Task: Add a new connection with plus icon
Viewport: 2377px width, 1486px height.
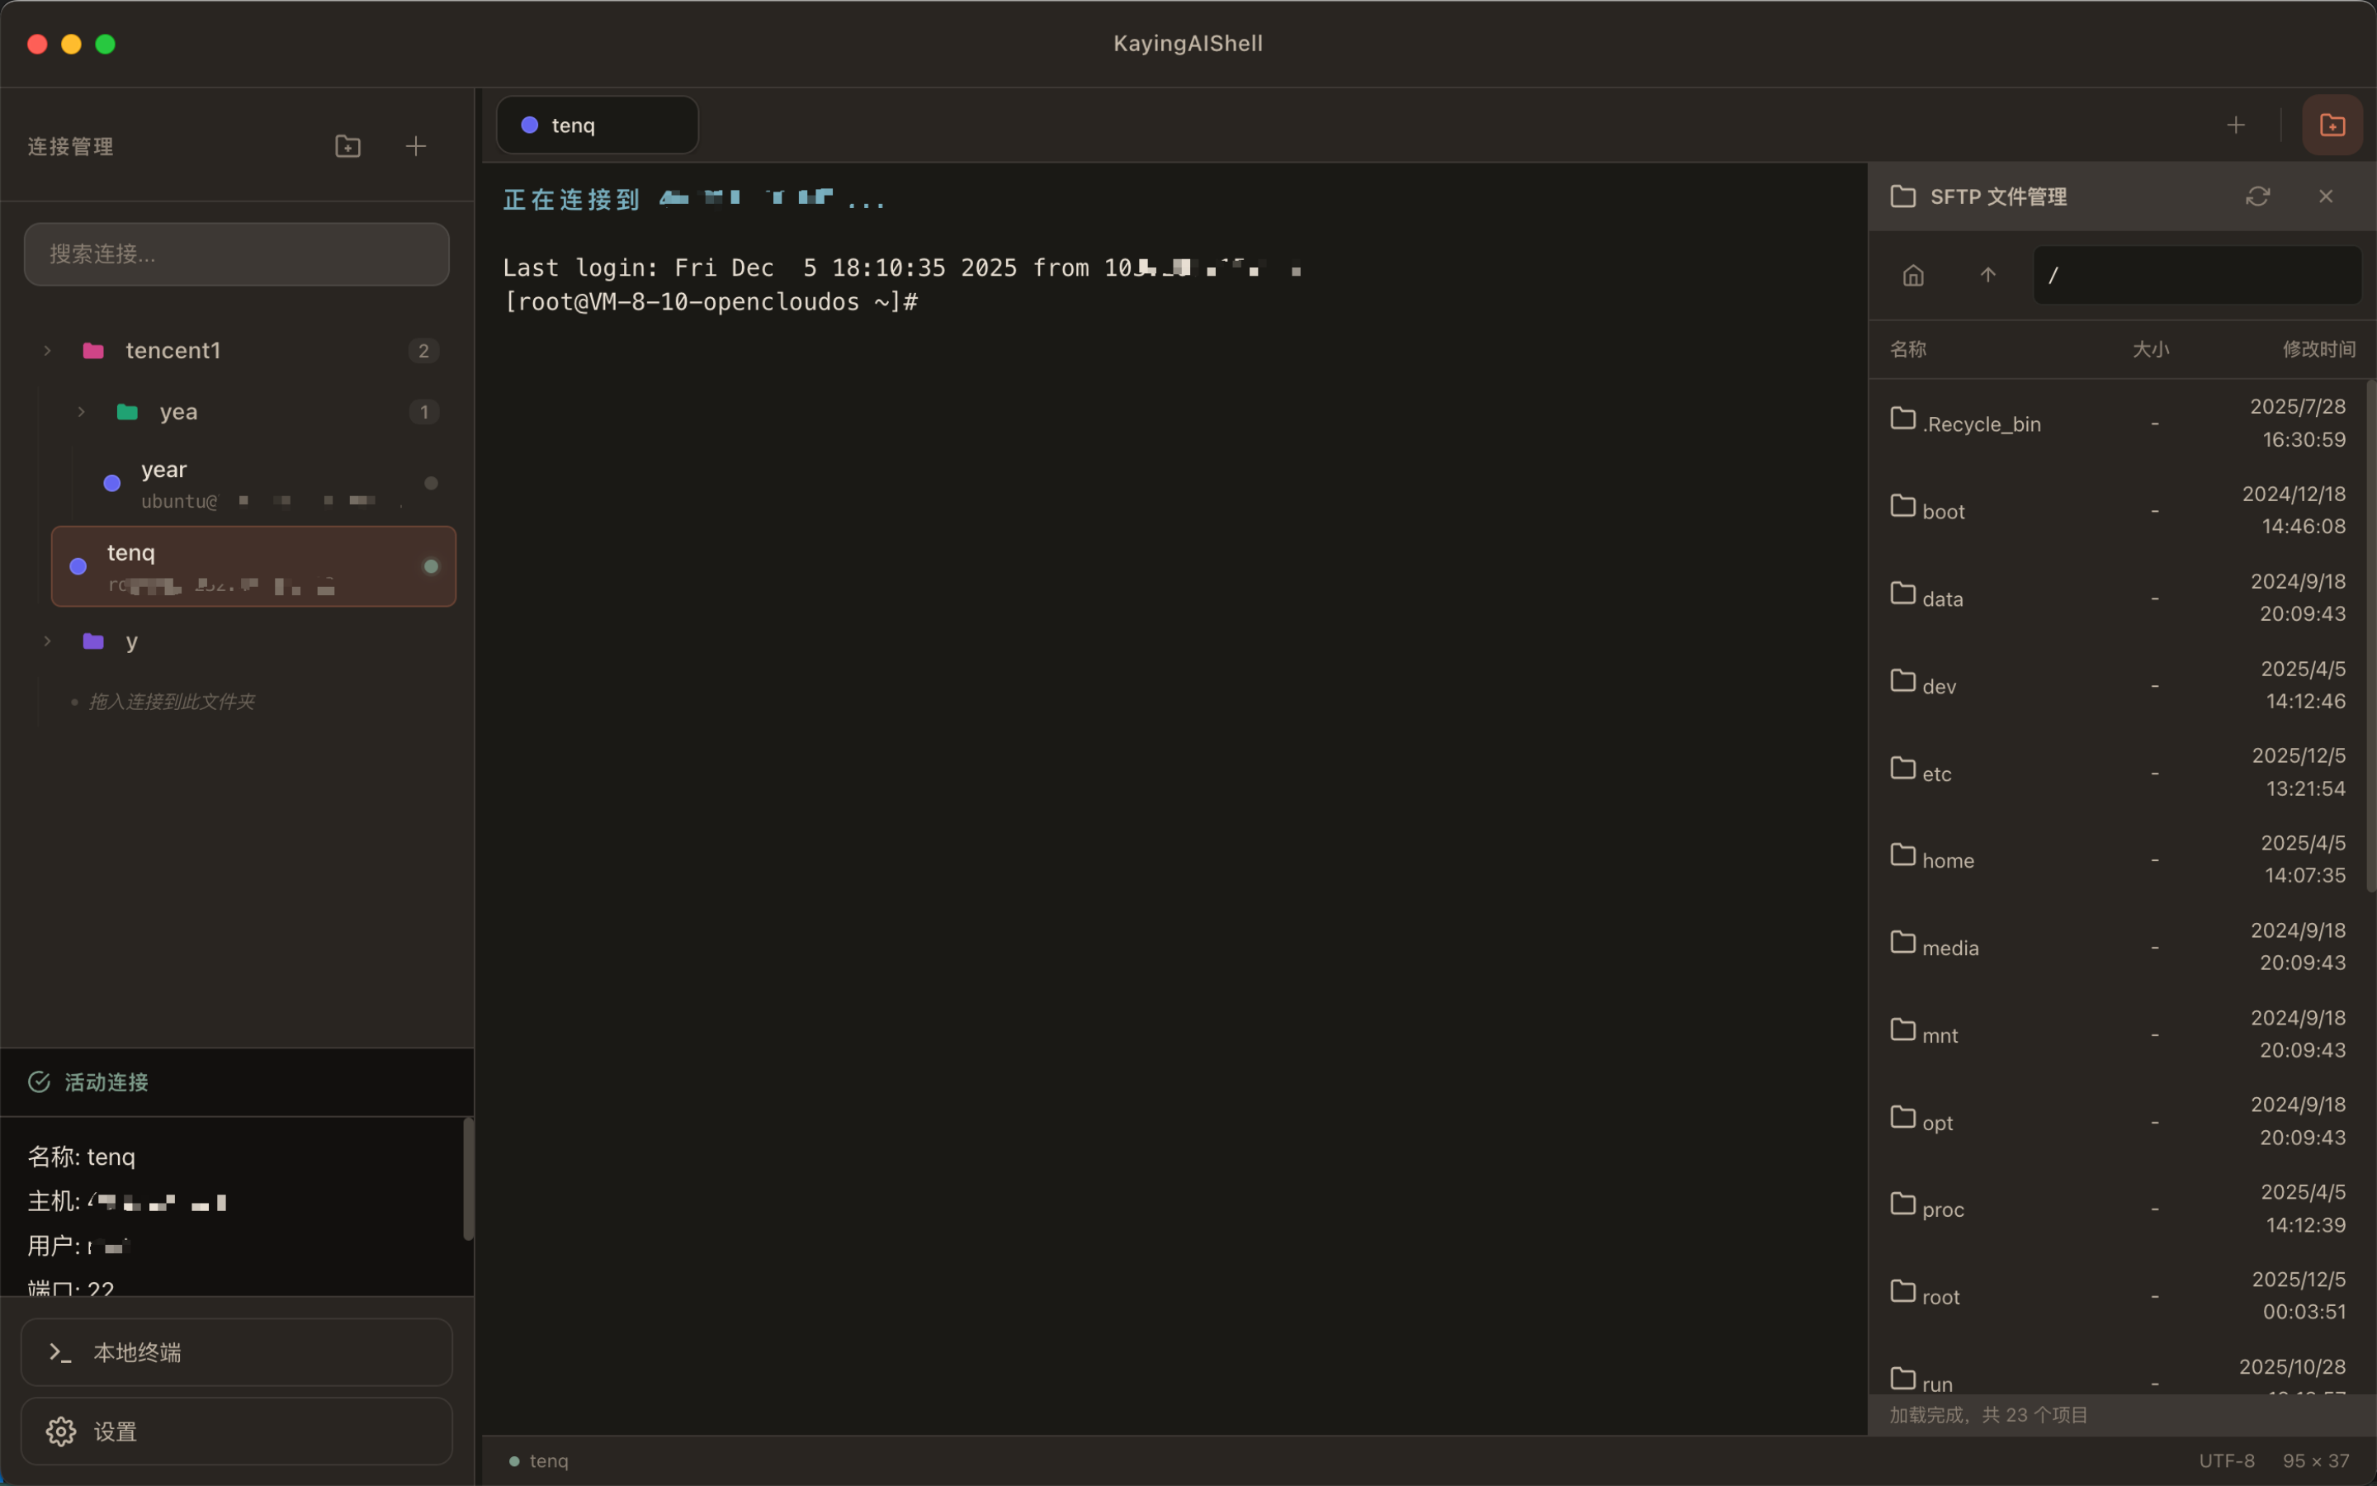Action: (x=415, y=146)
